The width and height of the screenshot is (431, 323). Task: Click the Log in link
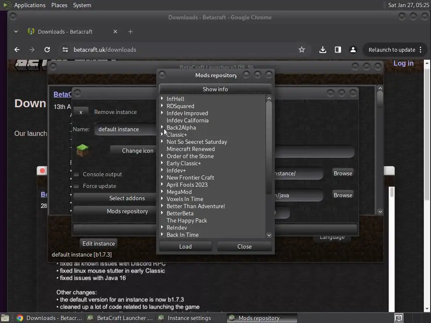[403, 63]
